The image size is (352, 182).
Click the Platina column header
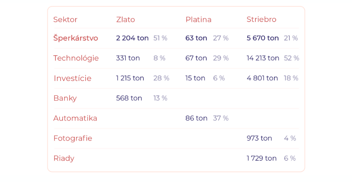198,20
